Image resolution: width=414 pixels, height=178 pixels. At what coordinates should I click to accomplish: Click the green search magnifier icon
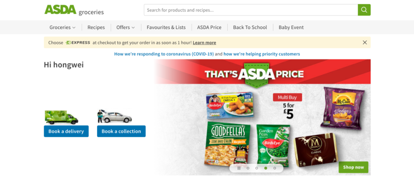pos(364,10)
